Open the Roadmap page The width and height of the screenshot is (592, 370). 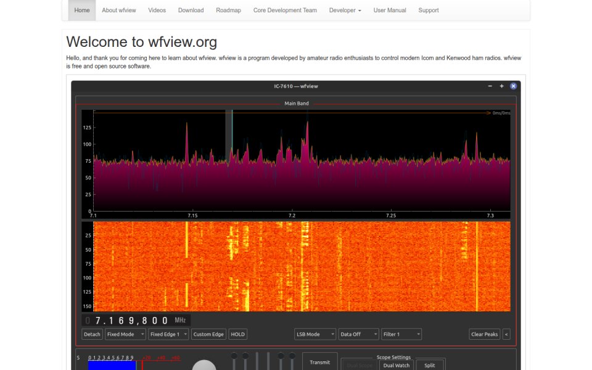(228, 10)
